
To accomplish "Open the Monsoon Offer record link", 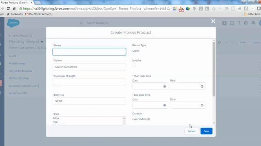I will click(18, 93).
